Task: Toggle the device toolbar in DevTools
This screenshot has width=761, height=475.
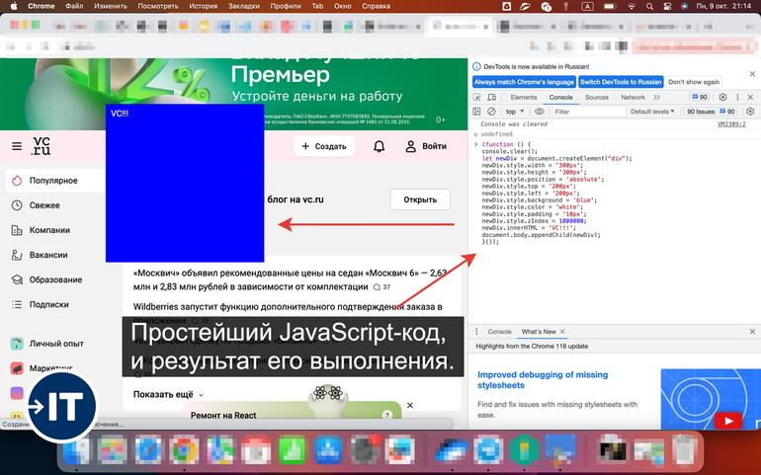Action: (491, 98)
